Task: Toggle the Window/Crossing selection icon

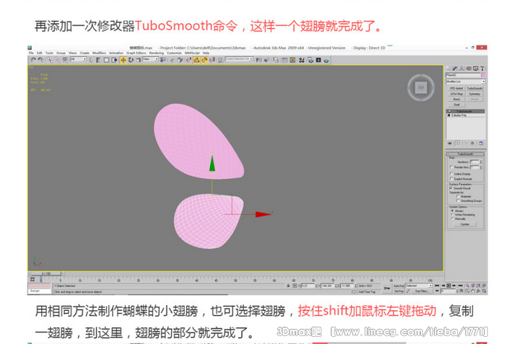Action: point(114,60)
